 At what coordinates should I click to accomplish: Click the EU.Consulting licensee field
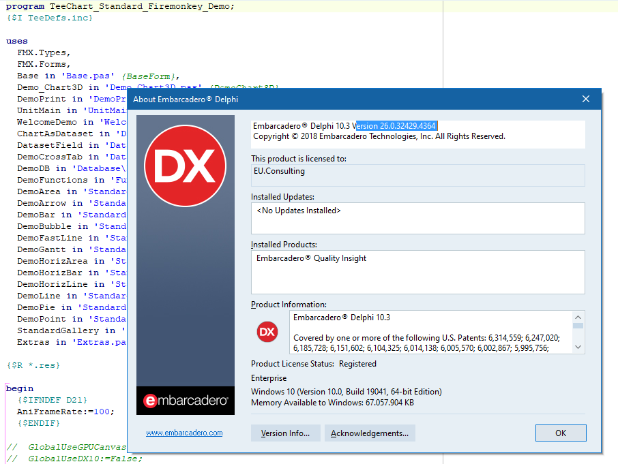[x=417, y=175]
